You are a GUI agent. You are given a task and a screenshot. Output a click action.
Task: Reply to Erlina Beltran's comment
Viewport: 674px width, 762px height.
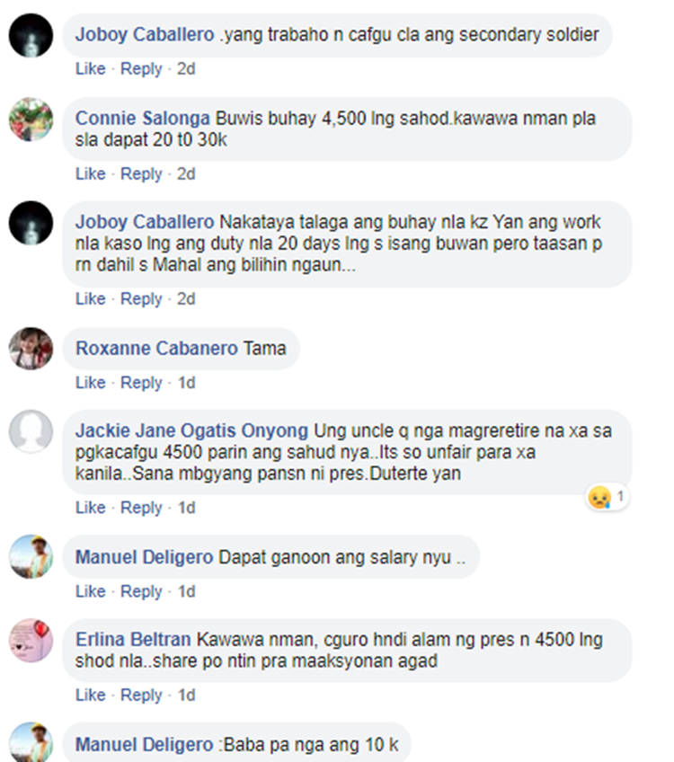click(x=141, y=695)
